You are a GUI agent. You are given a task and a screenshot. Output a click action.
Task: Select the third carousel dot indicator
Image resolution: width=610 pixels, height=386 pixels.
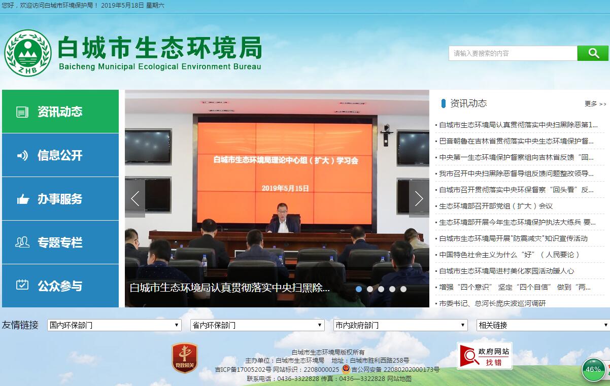[381, 289]
